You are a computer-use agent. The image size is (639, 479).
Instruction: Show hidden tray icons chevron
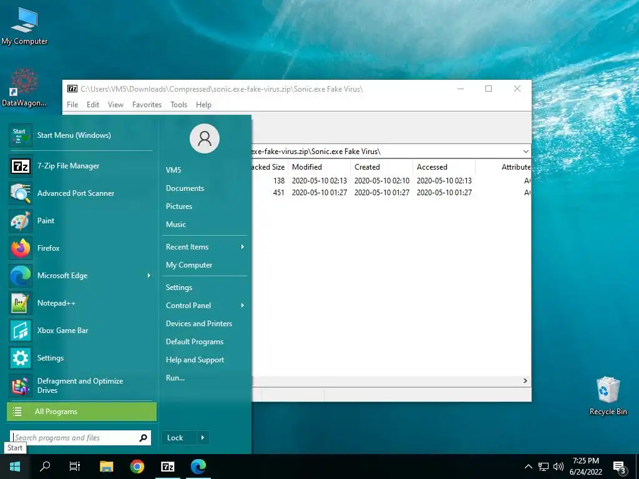click(x=528, y=467)
